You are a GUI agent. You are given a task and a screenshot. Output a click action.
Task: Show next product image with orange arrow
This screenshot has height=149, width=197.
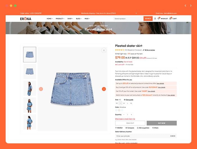(104, 89)
